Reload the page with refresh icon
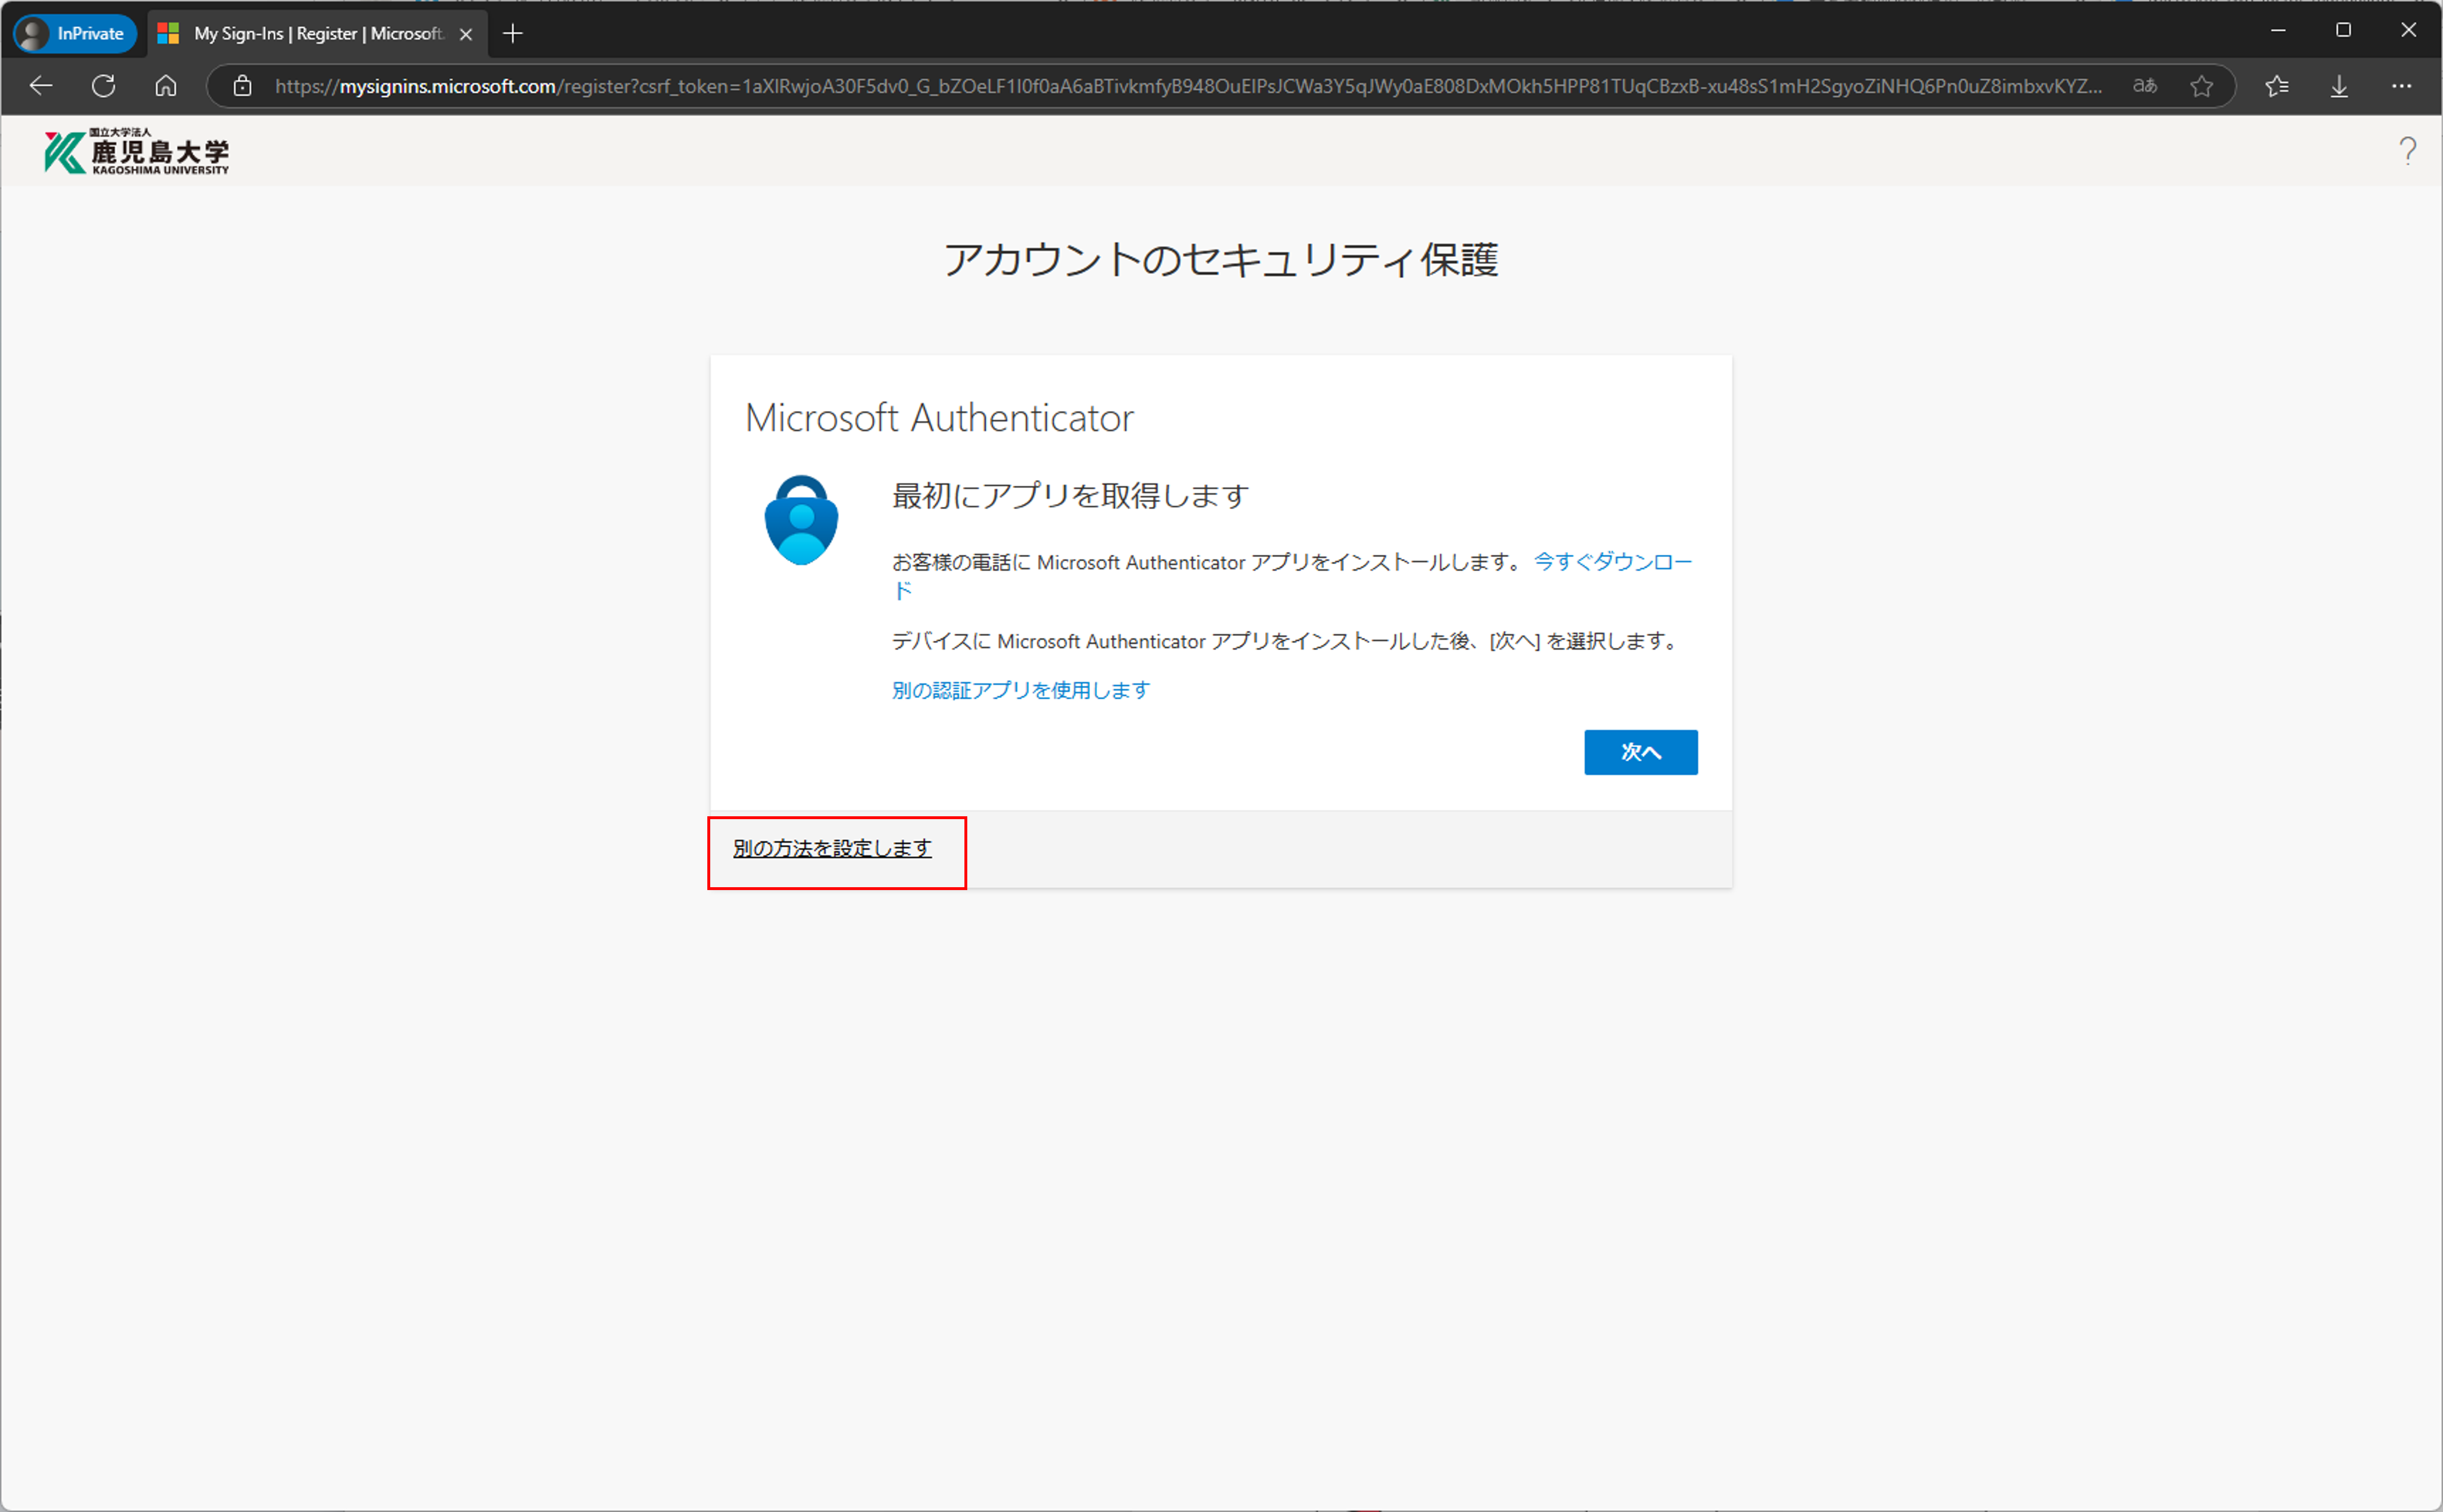Screen dimensions: 2443x1512 pyautogui.click(x=103, y=86)
